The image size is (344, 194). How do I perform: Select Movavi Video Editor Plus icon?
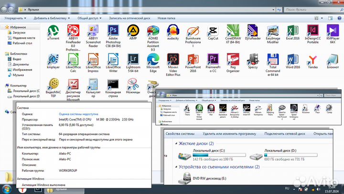pyautogui.click(x=173, y=65)
